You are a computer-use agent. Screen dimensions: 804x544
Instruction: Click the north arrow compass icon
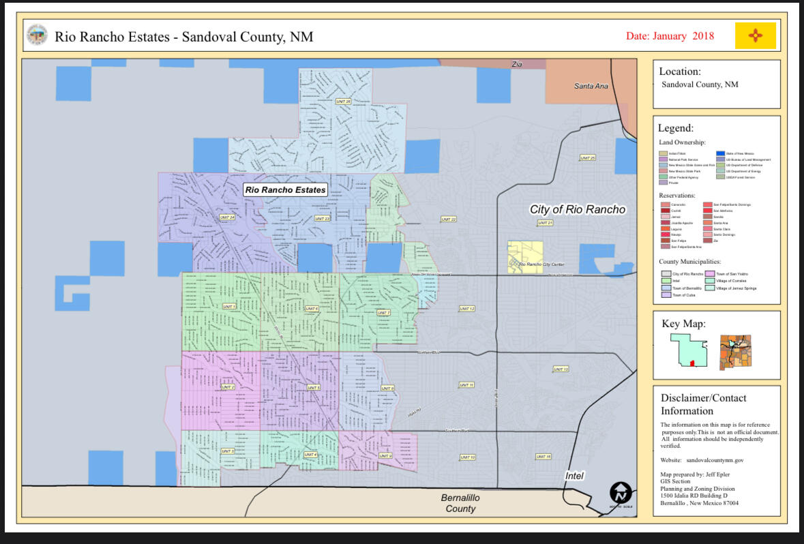(x=621, y=493)
